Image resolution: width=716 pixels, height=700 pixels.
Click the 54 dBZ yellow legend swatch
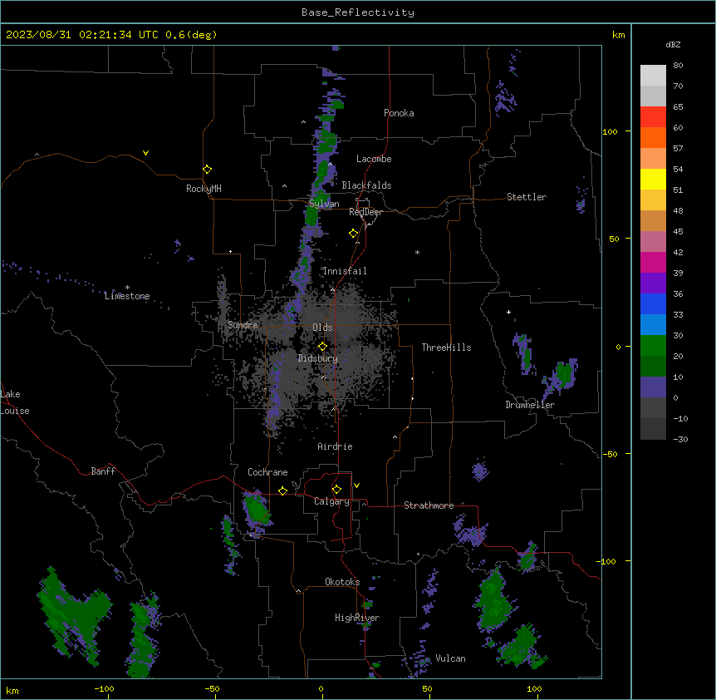point(653,179)
